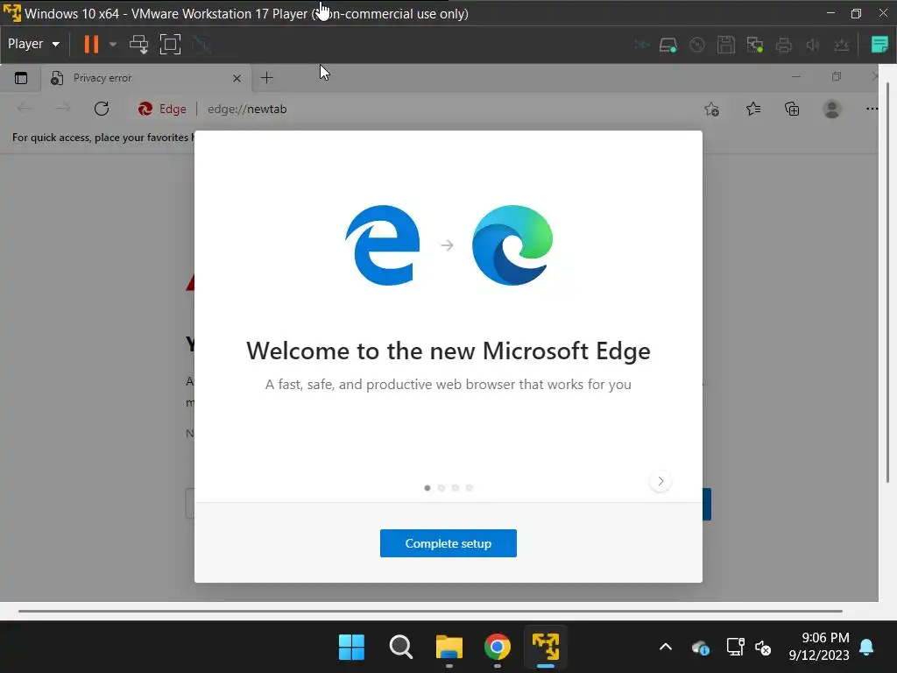The height and width of the screenshot is (673, 897).
Task: Open Edge Settings and more menu
Action: pos(872,109)
